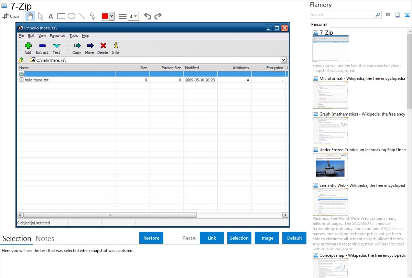Click the red color swatch
Image resolution: width=412 pixels, height=278 pixels.
pyautogui.click(x=105, y=16)
